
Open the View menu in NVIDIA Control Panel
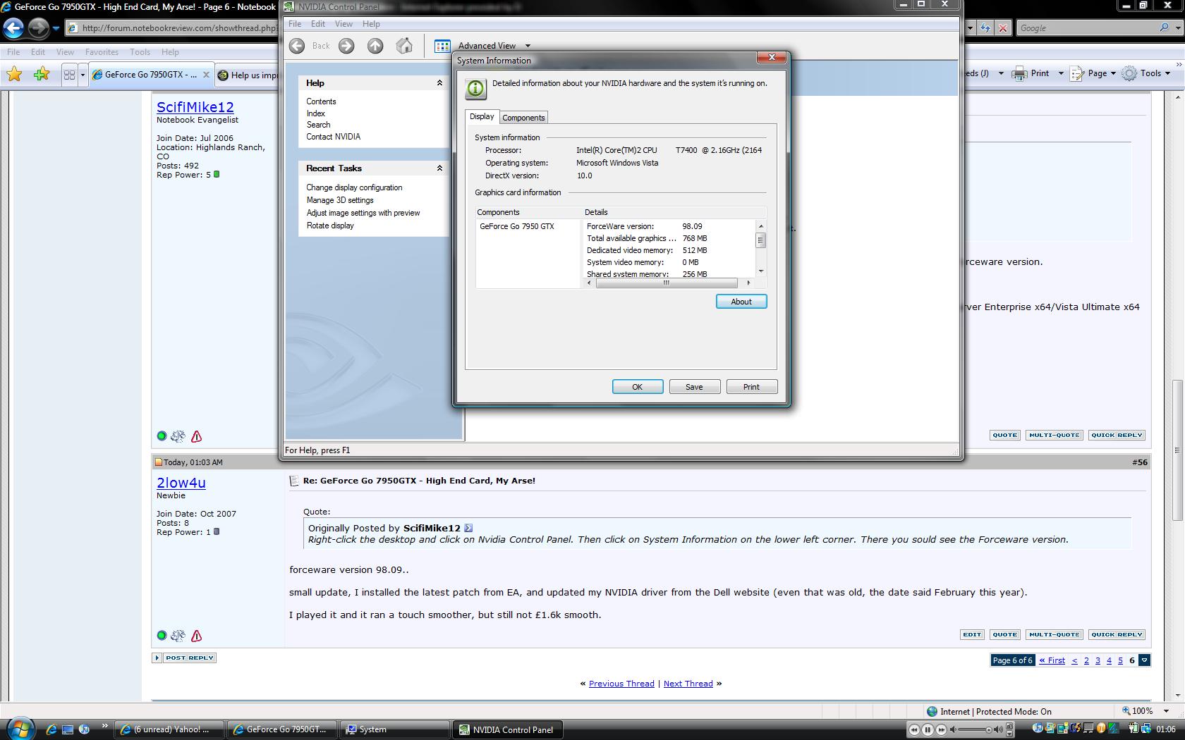point(344,24)
